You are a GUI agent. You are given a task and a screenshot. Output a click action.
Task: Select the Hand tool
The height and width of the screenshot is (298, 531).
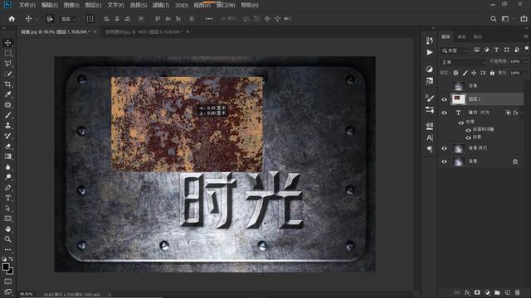[x=7, y=228]
